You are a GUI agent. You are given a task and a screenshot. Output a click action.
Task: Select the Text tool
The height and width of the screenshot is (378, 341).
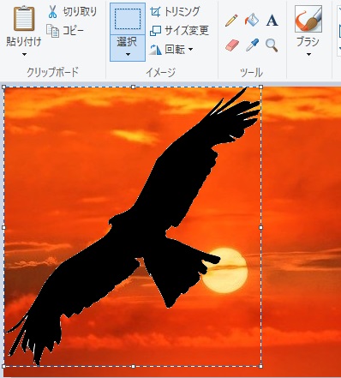pyautogui.click(x=272, y=21)
